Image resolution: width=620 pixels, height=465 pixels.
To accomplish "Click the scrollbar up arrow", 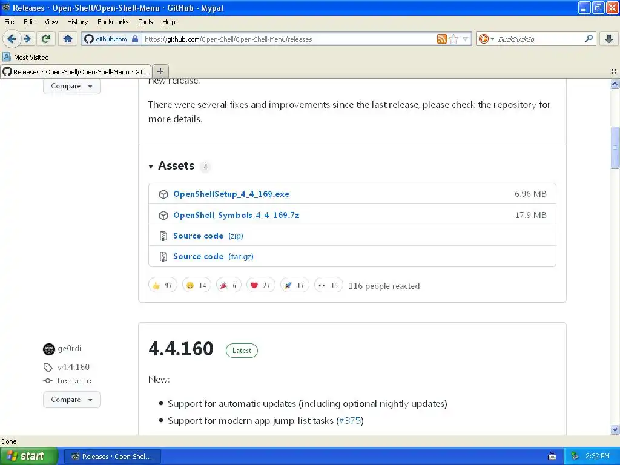I will (x=615, y=84).
